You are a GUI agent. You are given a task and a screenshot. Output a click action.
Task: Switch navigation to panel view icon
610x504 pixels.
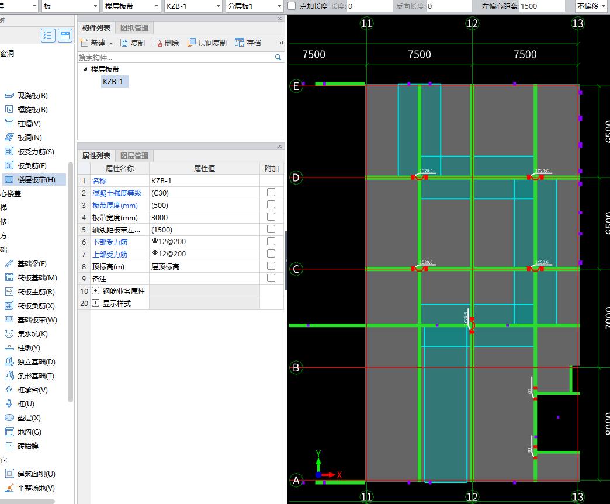coord(65,36)
